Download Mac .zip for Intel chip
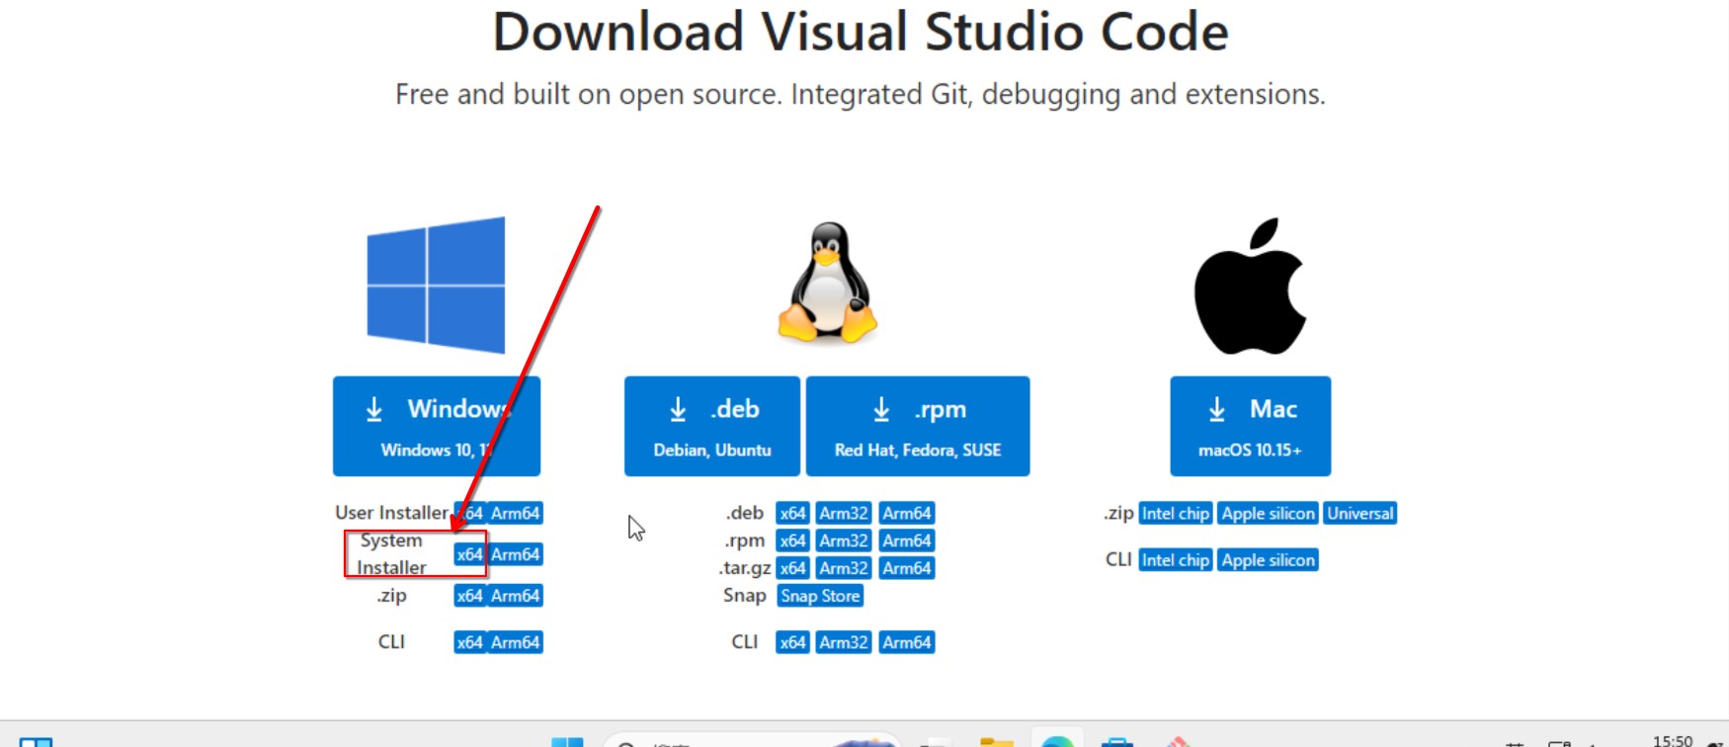Screen dimensions: 1729x747 click(x=1176, y=513)
